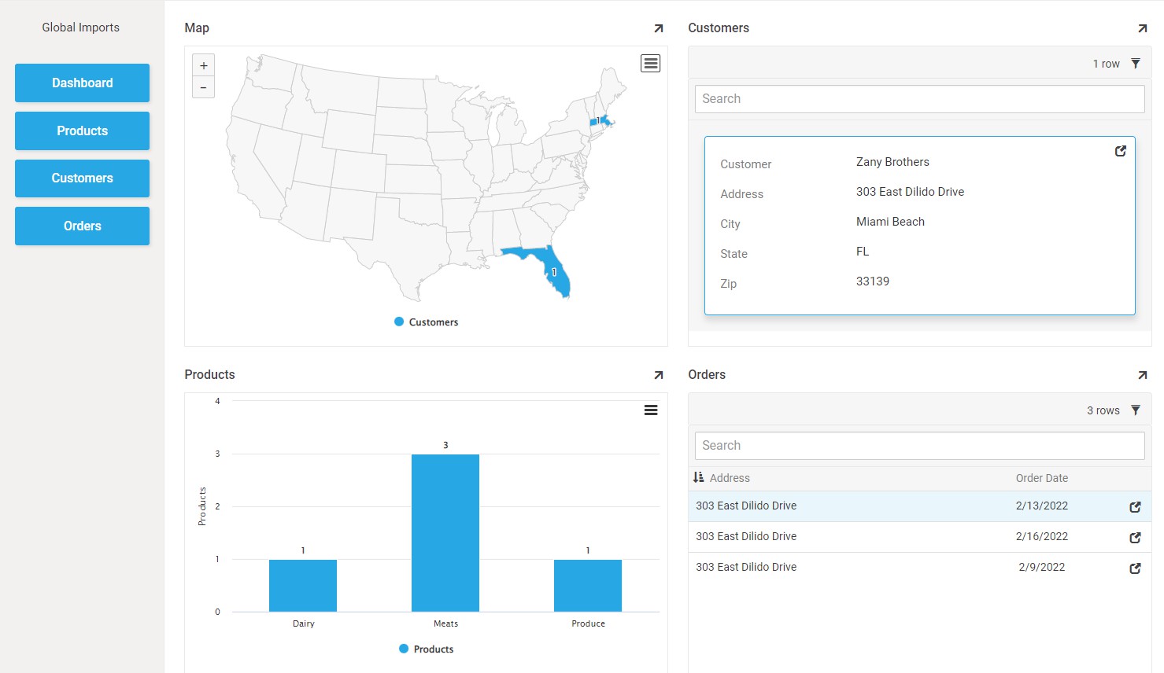The width and height of the screenshot is (1164, 673).
Task: Open the Customers filter funnel
Action: (1136, 64)
